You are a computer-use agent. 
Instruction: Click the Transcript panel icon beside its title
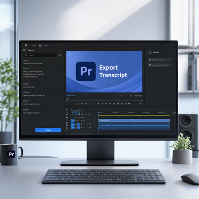24,50
